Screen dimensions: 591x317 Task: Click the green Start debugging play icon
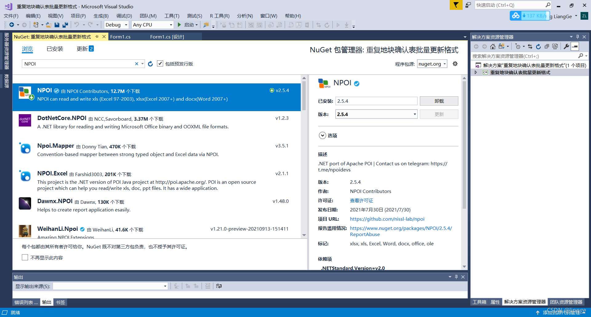[179, 25]
